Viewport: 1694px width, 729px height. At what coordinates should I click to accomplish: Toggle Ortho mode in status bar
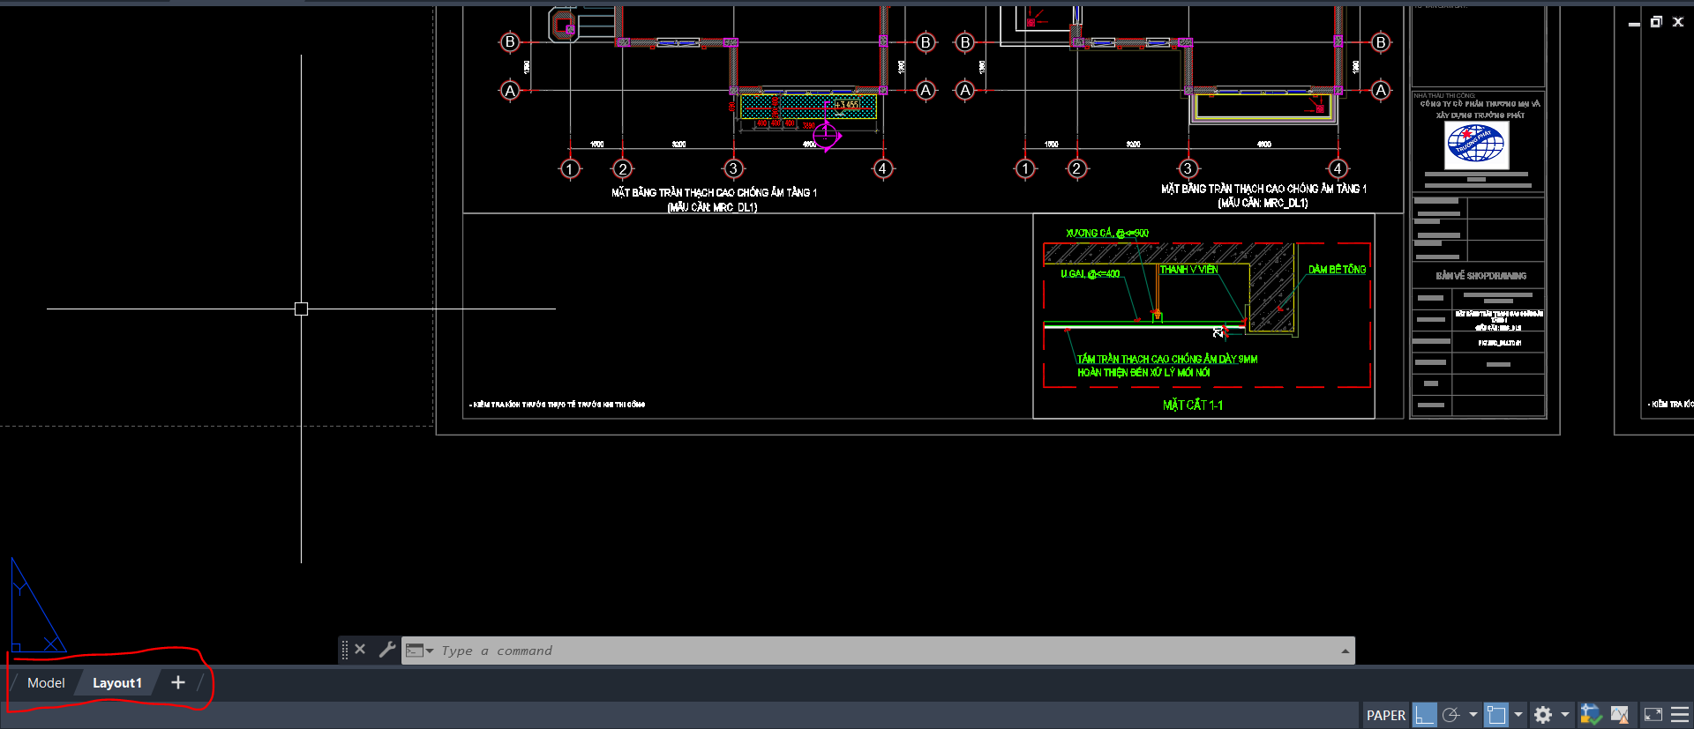coord(1424,715)
